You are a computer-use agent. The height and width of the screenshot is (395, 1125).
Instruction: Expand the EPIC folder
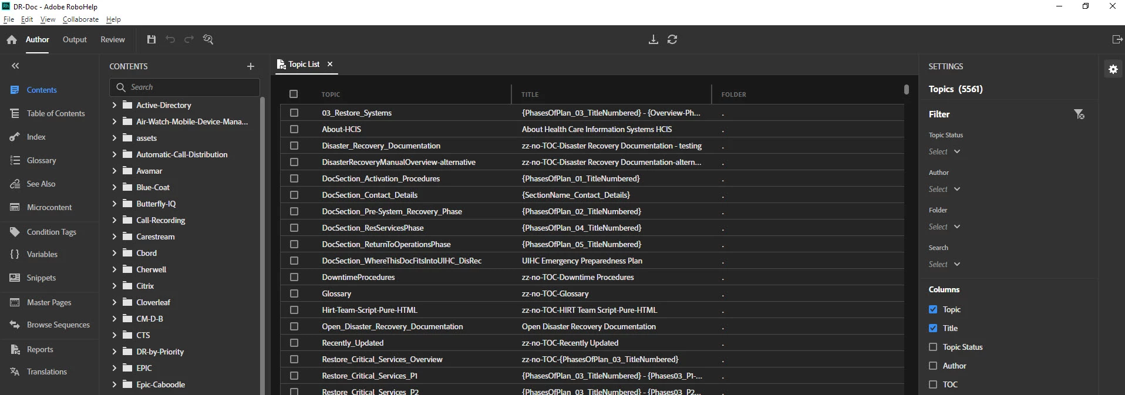coord(114,368)
